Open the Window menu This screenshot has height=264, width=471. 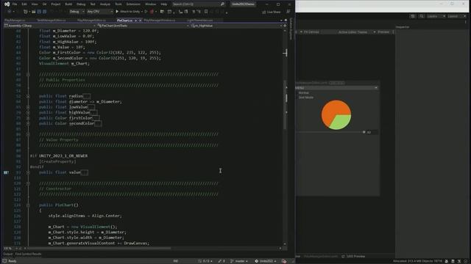(x=150, y=4)
